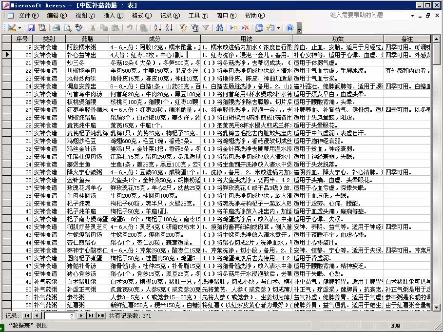Select the 备注 column header
Viewport: 443px width, 332px height.
407,39
